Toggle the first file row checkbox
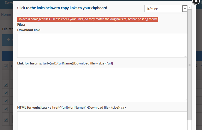This screenshot has height=130, width=202. point(6,85)
